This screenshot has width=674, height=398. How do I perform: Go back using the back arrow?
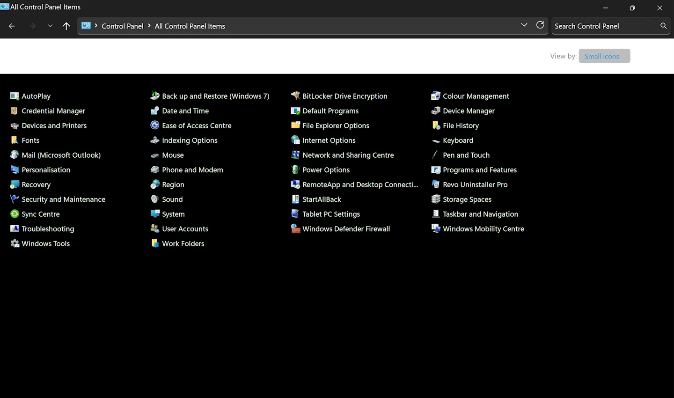[12, 26]
